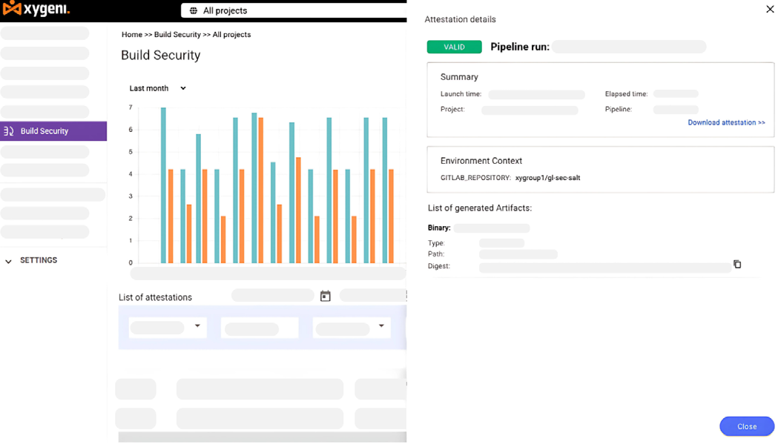Open the calendar date picker icon
Image resolution: width=778 pixels, height=447 pixels.
[x=325, y=296]
